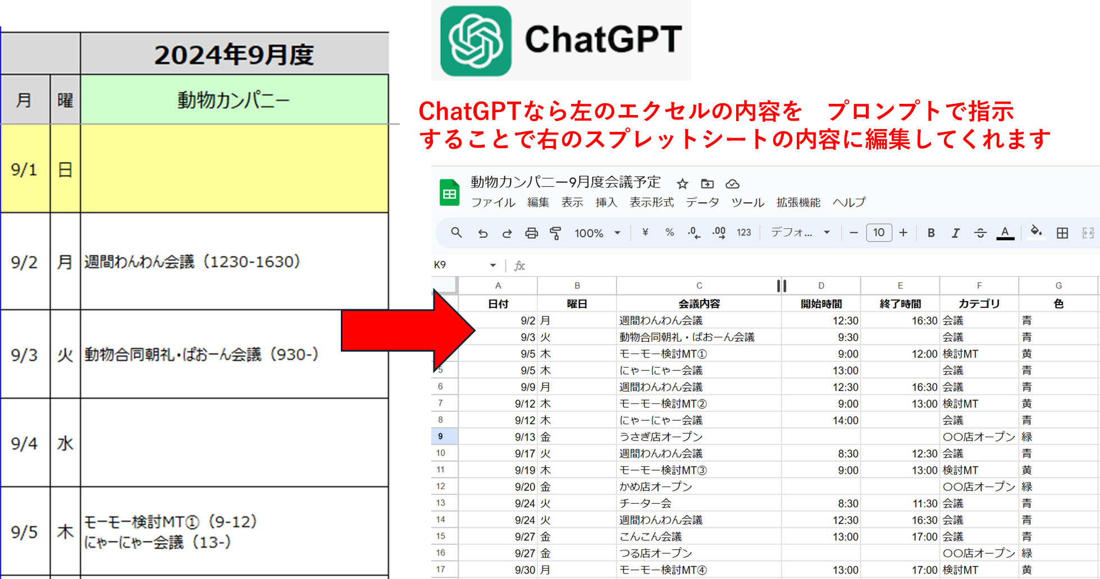Click the merge cells icon
Viewport: 1100px width, 579px height.
pos(1088,233)
